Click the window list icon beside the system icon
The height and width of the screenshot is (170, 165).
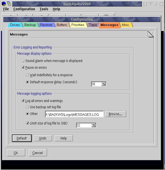9,4
